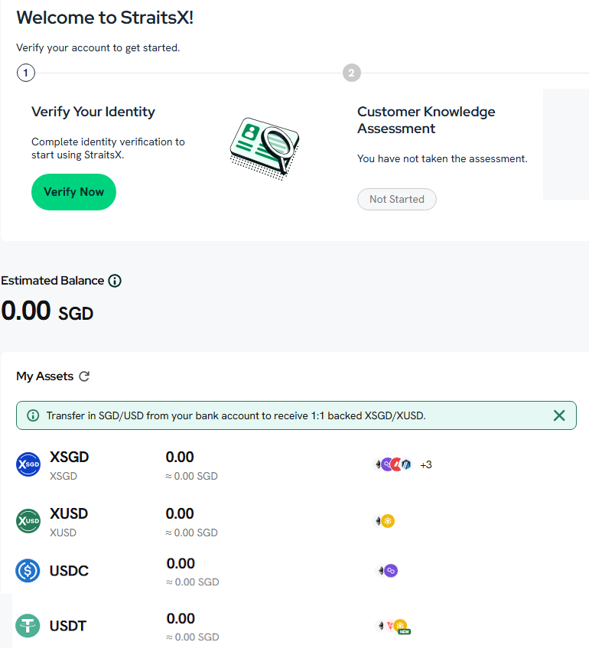Image resolution: width=589 pixels, height=648 pixels.
Task: Click the Verify Now button
Action: click(73, 192)
